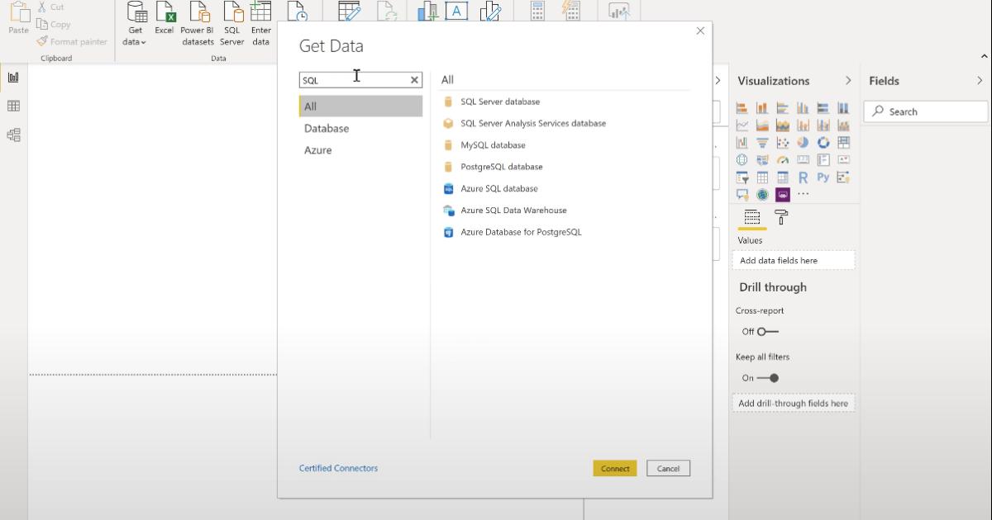Select PostgreSQL database from the list
992x520 pixels.
[501, 167]
